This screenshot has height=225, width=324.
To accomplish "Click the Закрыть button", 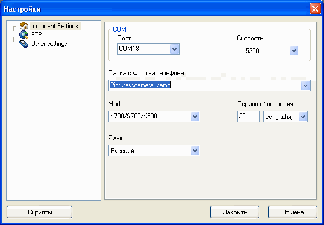I will point(235,212).
